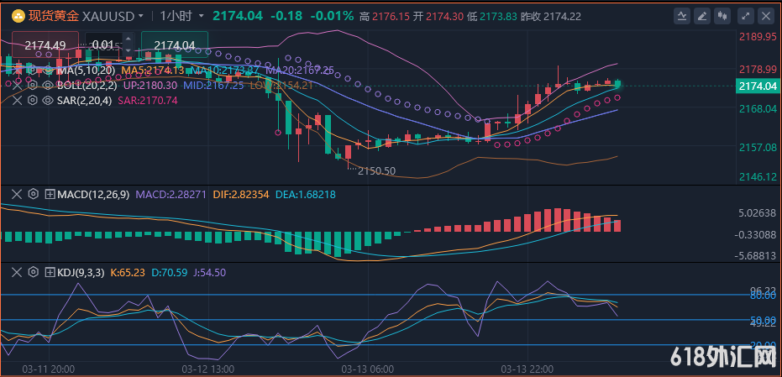Remove the SAR indicator with X
Viewport: 782px width, 377px height.
pos(16,100)
